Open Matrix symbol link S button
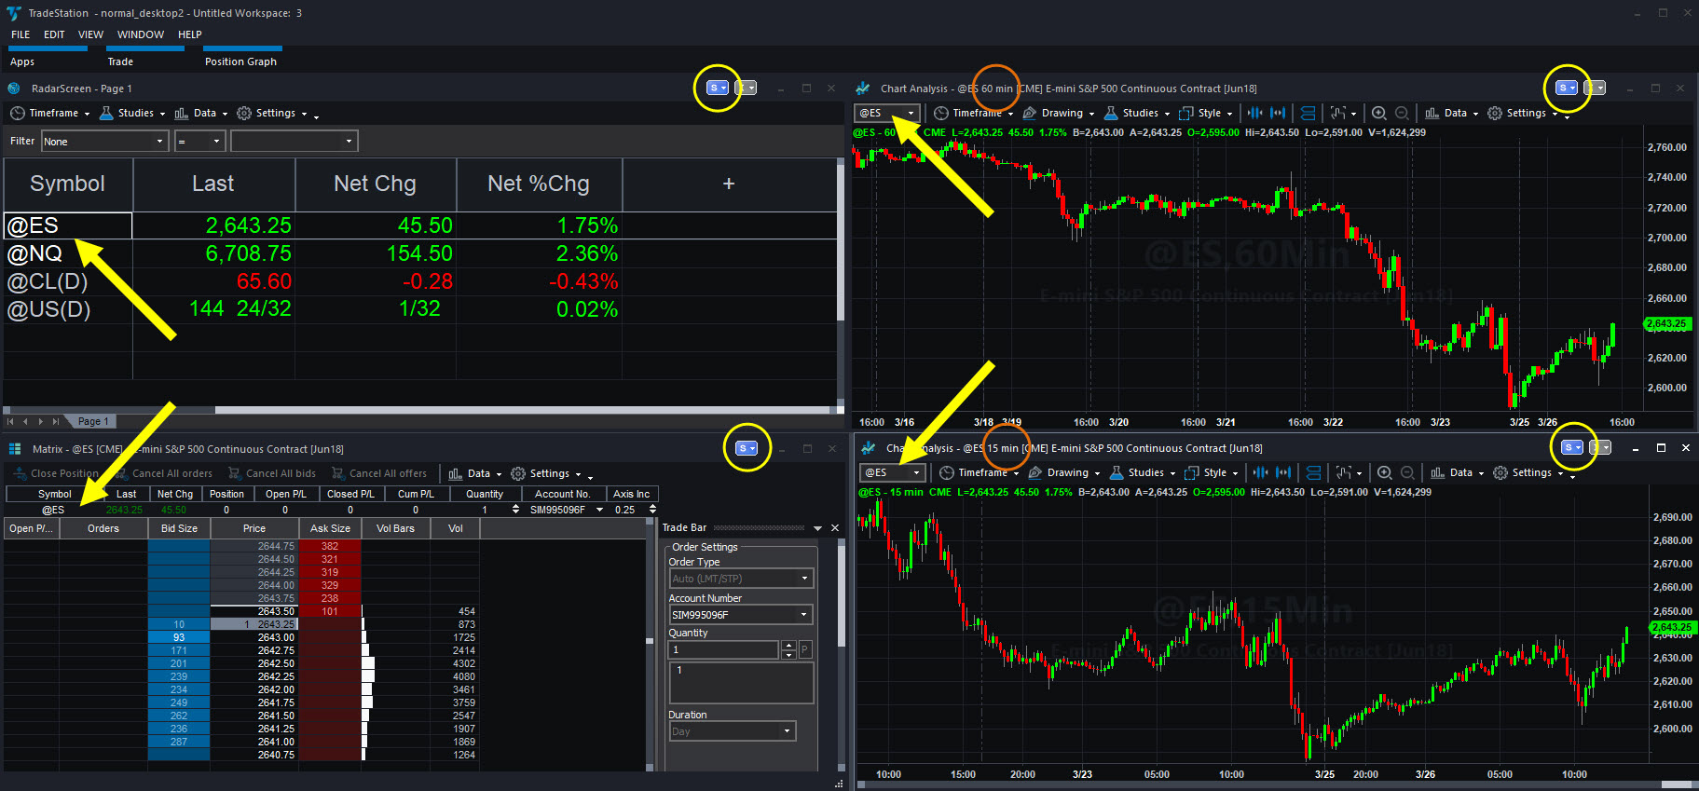This screenshot has height=791, width=1699. point(746,448)
